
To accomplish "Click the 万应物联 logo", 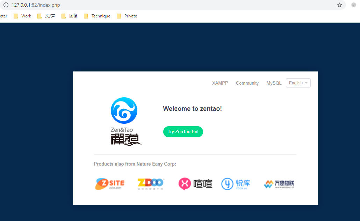I will click(x=279, y=184).
